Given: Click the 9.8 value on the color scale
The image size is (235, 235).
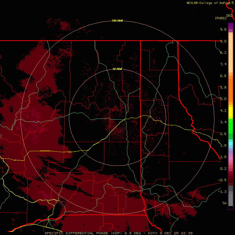Looking at the screenshot, I should pyautogui.click(x=223, y=29).
